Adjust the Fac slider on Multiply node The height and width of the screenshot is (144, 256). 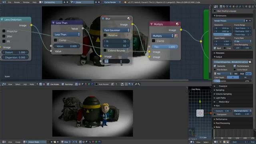click(x=165, y=47)
